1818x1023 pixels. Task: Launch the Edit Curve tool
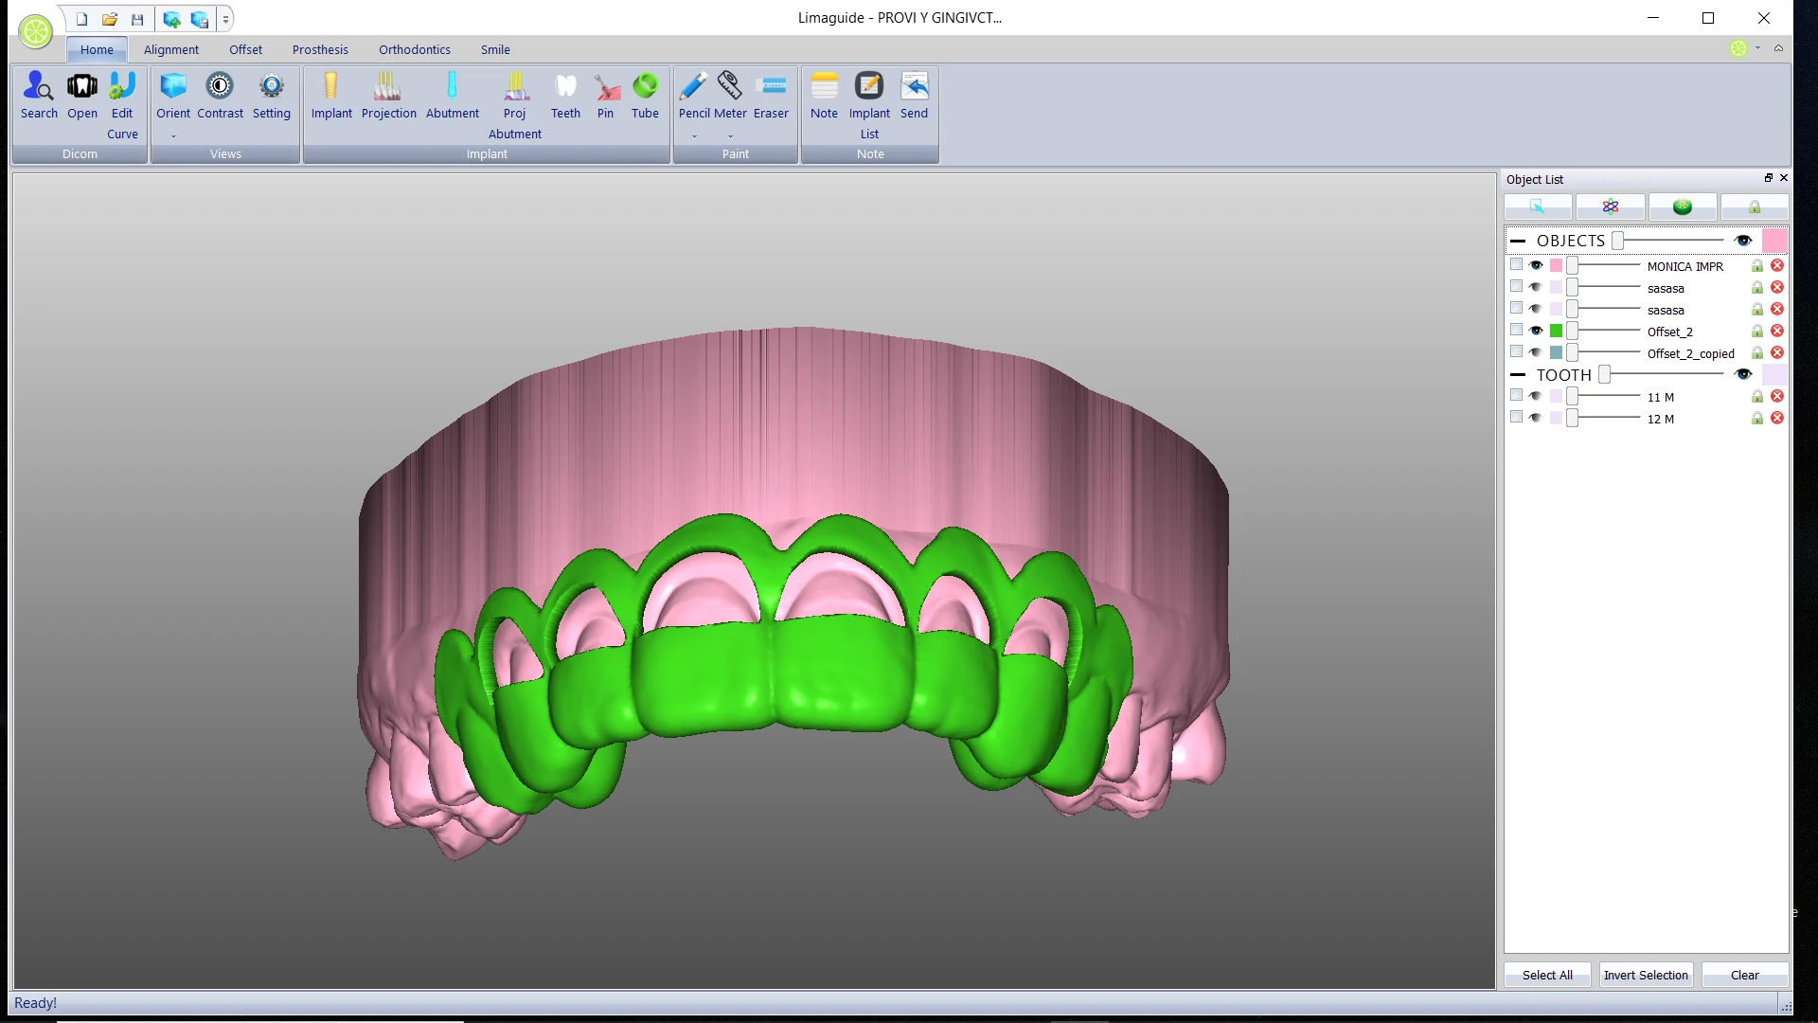(x=122, y=104)
